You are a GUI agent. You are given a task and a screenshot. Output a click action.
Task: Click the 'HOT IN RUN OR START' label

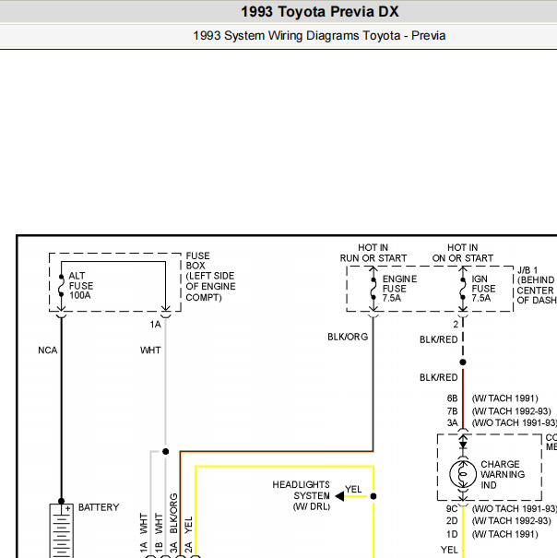[373, 253]
